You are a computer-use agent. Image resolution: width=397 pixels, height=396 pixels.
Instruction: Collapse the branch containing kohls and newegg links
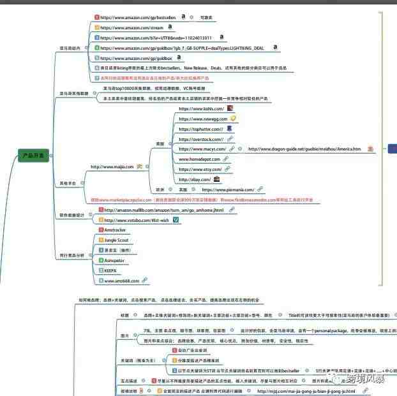(x=170, y=143)
